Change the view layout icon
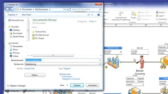Image resolution: width=168 pixels, height=94 pixels. coord(89,15)
